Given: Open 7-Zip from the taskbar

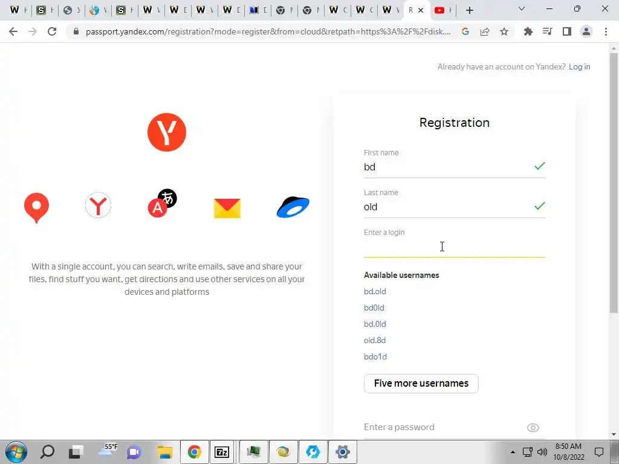Looking at the screenshot, I should (222, 452).
